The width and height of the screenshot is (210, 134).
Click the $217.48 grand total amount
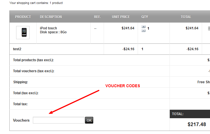(x=197, y=124)
